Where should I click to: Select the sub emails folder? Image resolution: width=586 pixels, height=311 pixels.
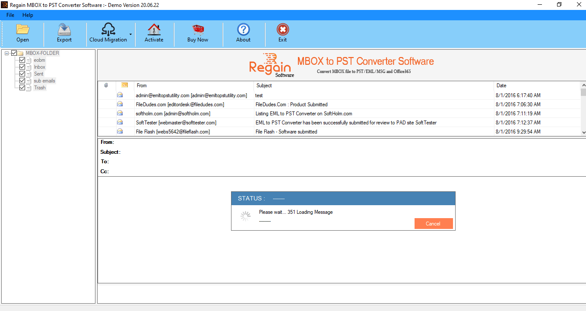[x=44, y=81]
